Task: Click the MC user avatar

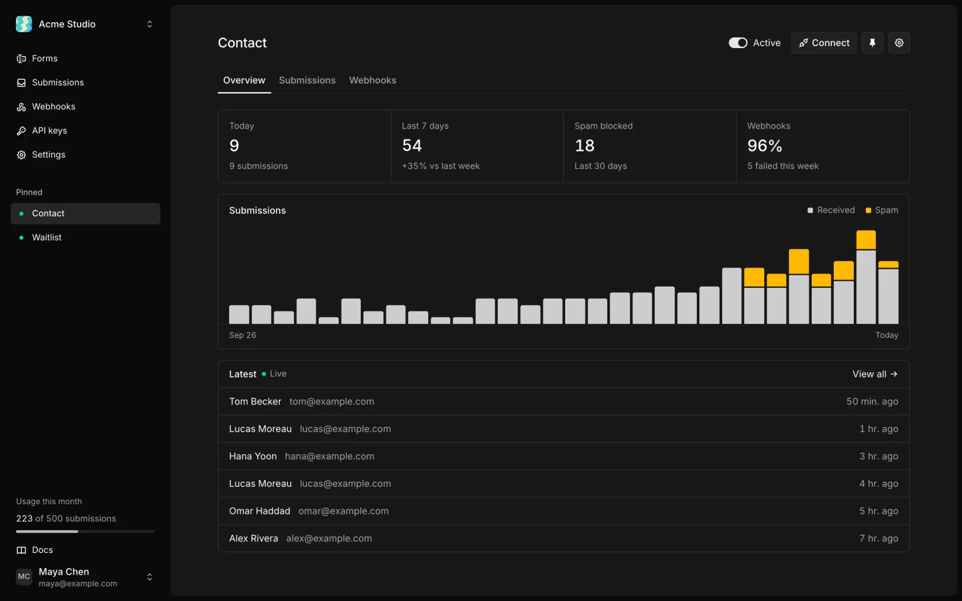Action: pos(24,576)
